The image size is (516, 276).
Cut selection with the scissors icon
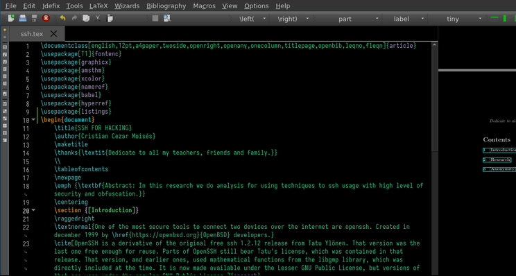tap(98, 19)
